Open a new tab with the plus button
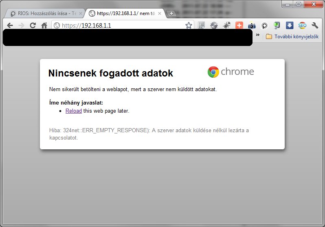 tap(171, 13)
